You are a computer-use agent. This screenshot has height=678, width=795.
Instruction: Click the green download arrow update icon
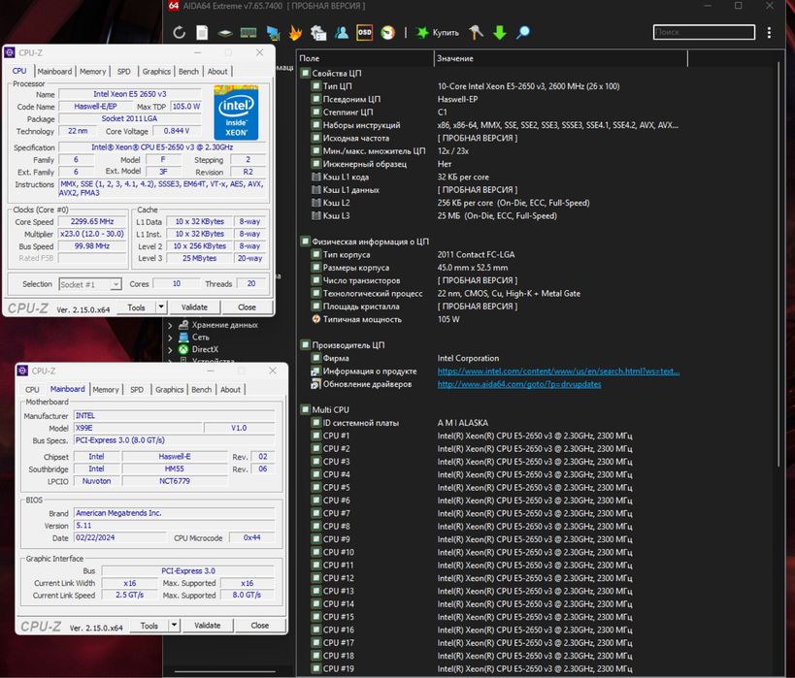click(500, 33)
